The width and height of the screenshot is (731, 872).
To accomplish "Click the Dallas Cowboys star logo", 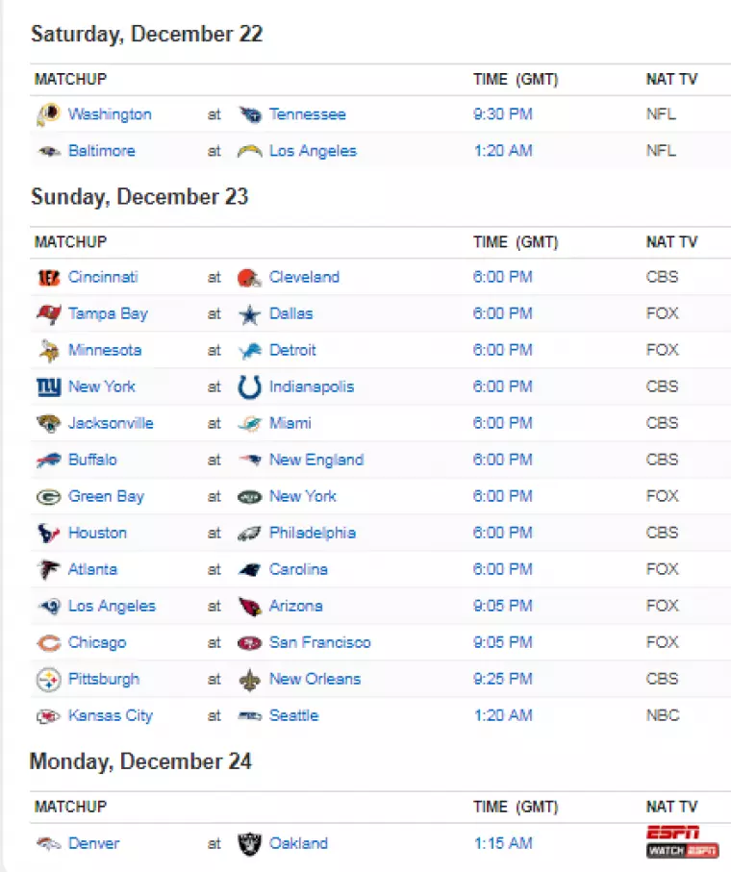I will tap(249, 314).
